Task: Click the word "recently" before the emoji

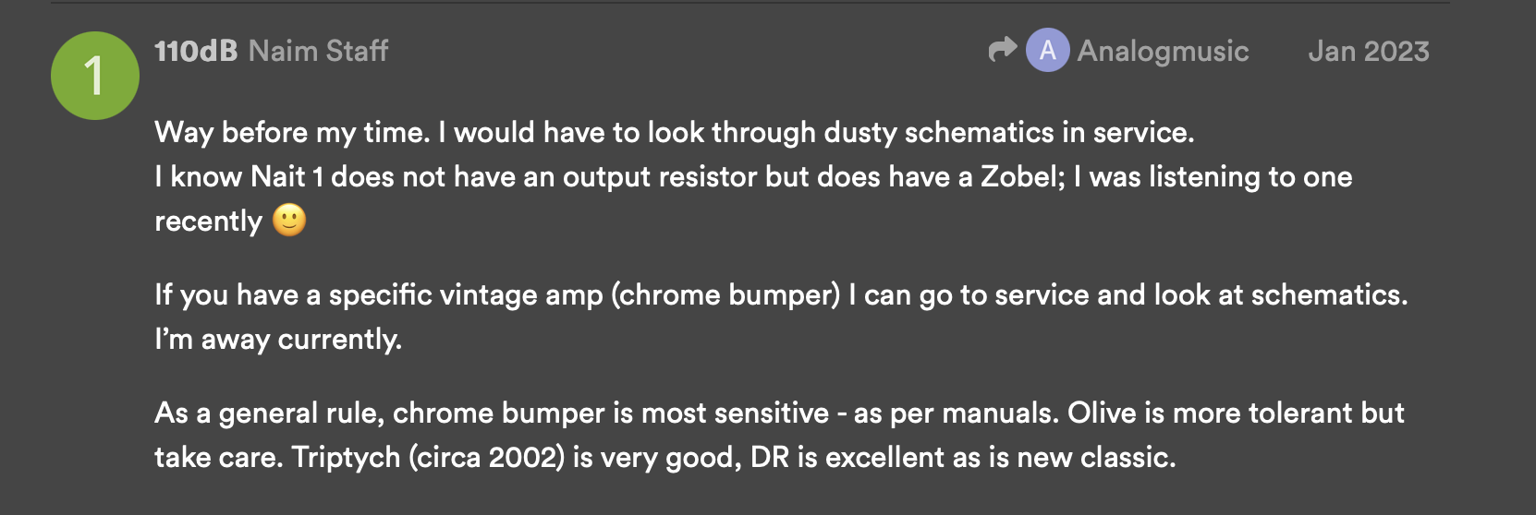Action: point(209,222)
